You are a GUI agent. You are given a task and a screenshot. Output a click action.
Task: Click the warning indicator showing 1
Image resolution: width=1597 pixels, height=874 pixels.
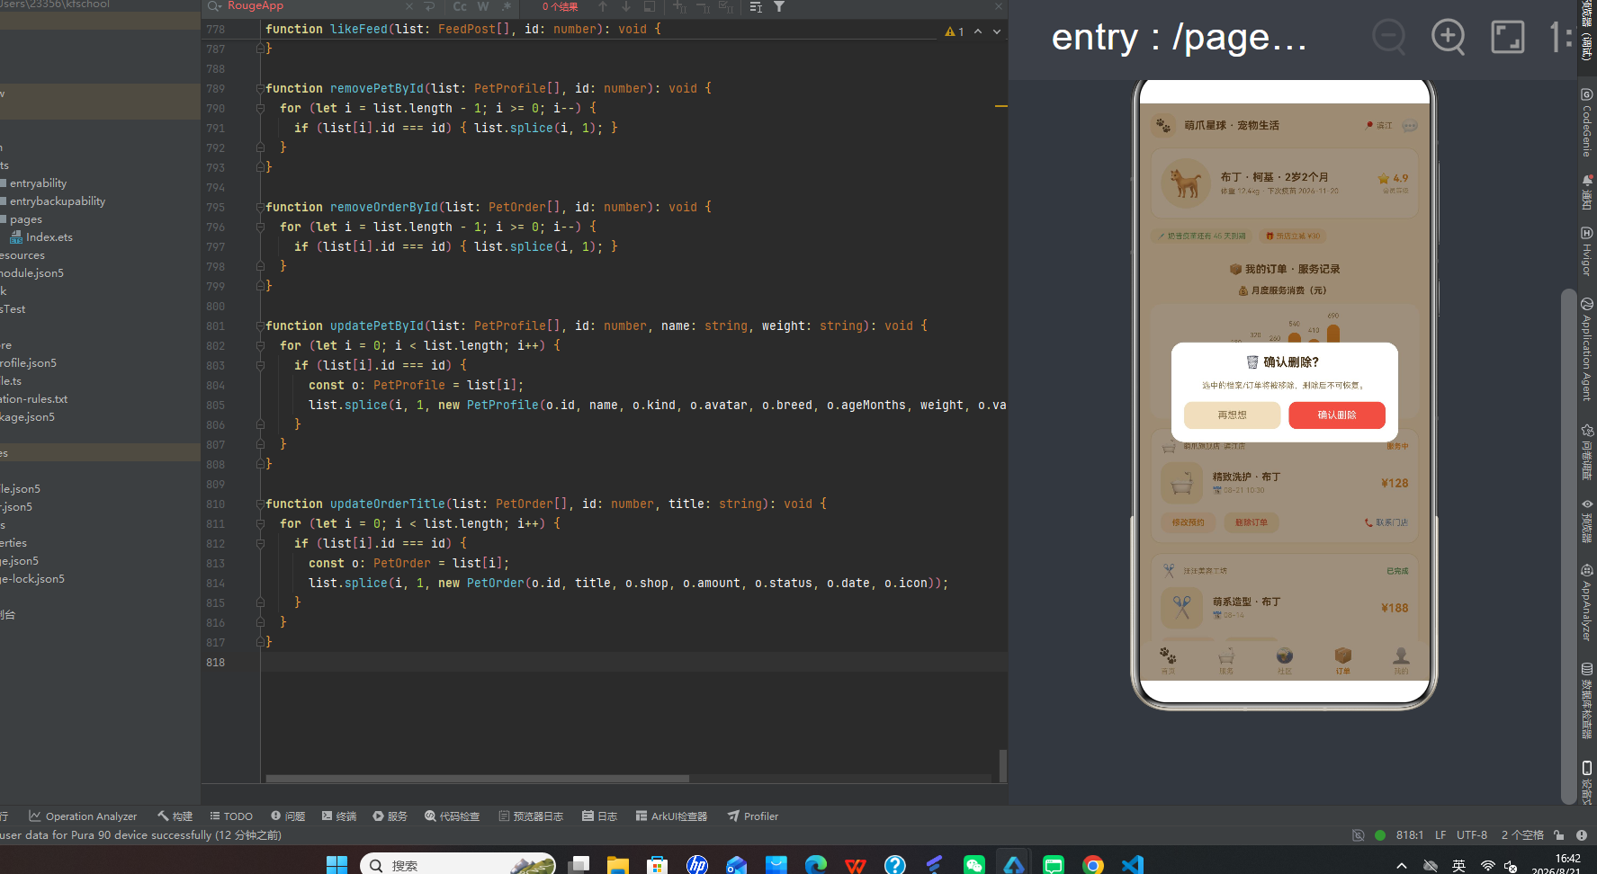click(955, 31)
